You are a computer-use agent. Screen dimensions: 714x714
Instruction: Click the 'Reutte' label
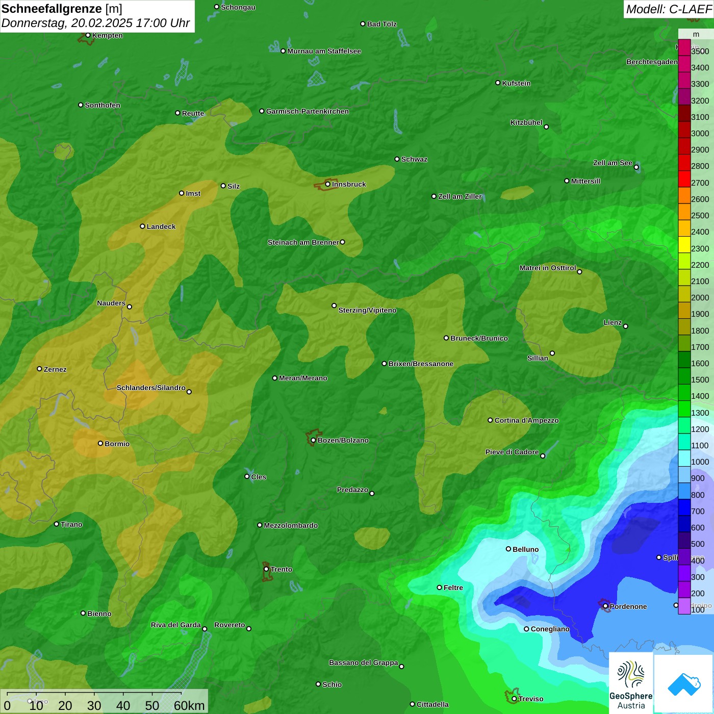click(x=193, y=113)
